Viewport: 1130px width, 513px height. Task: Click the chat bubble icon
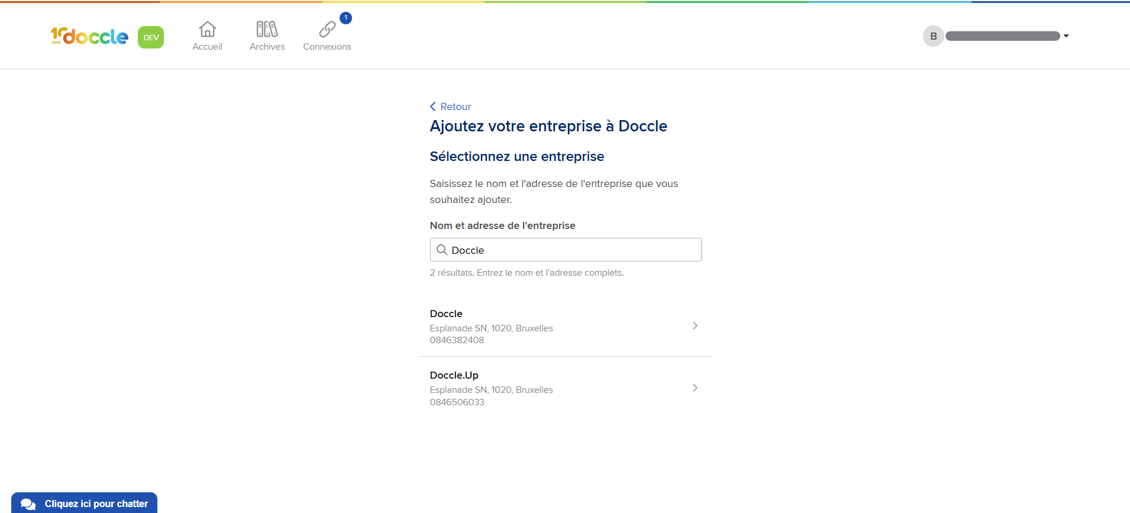(28, 504)
